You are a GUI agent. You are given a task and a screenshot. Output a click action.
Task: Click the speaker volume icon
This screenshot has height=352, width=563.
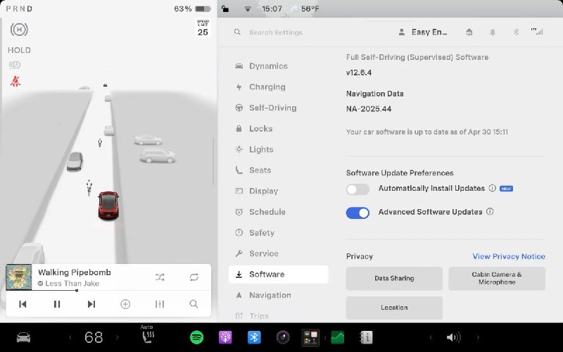[x=453, y=337]
